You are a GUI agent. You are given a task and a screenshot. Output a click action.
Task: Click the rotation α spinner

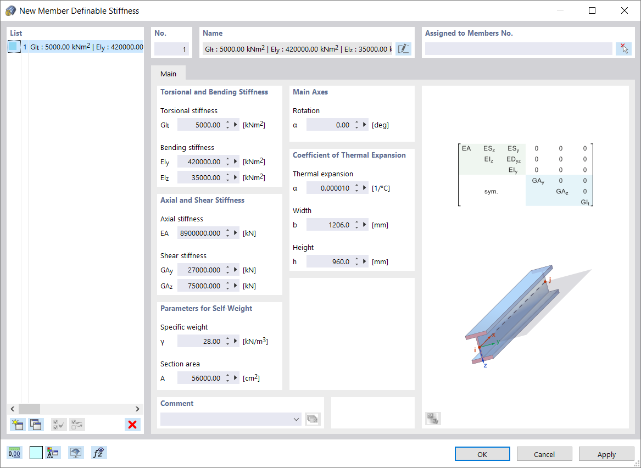(357, 125)
